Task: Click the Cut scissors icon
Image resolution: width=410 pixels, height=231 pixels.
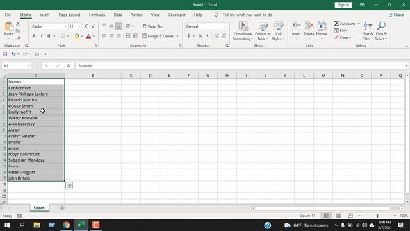Action: 19,24
